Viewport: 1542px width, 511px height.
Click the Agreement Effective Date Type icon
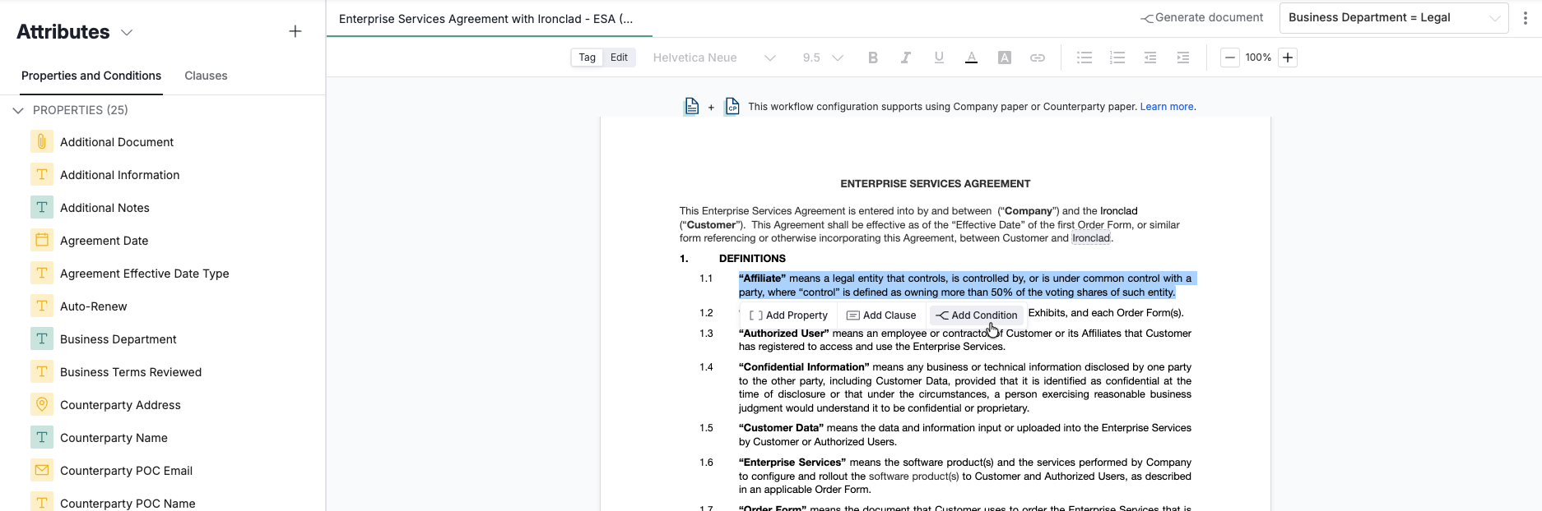42,273
